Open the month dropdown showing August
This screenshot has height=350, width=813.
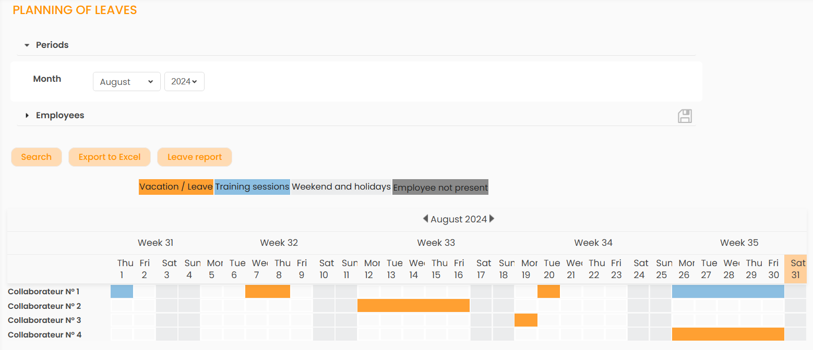point(126,82)
